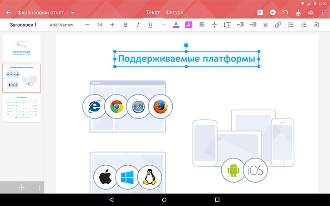Choose the text highlight color swatch
Image resolution: width=330 pixels, height=206 pixels.
(189, 25)
